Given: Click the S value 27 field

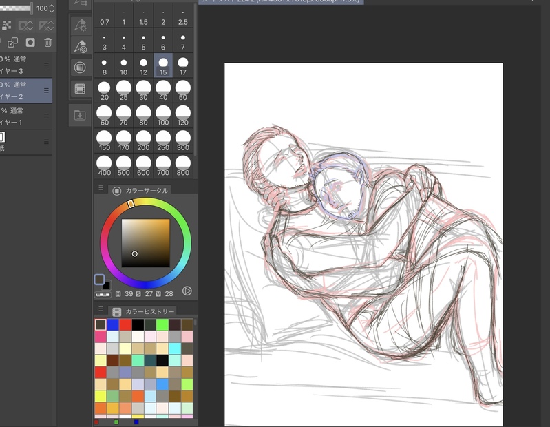Looking at the screenshot, I should click(149, 293).
